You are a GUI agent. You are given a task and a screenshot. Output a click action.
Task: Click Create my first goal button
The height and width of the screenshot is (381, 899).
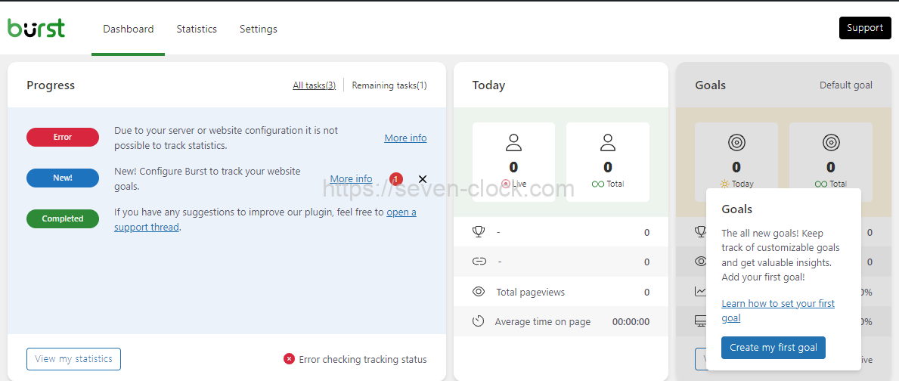click(x=773, y=348)
